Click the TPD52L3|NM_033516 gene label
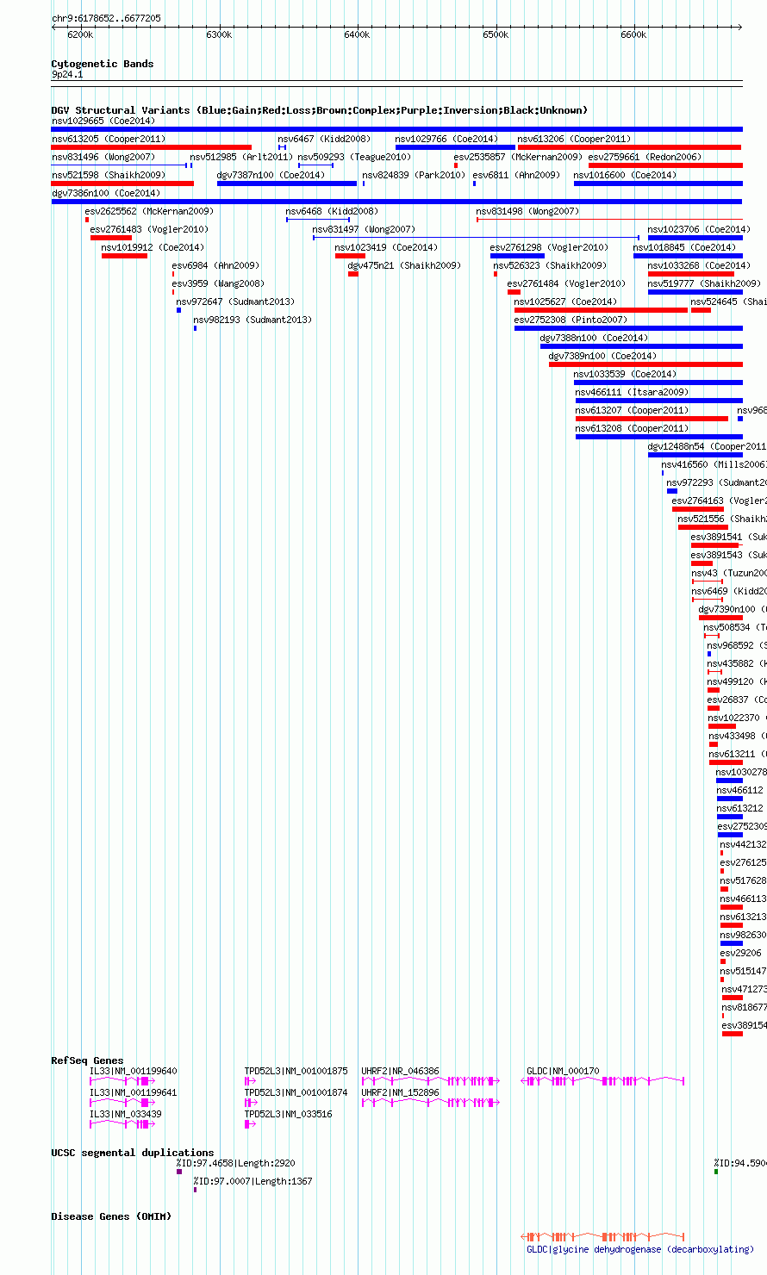The height and width of the screenshot is (1275, 767). click(289, 1114)
